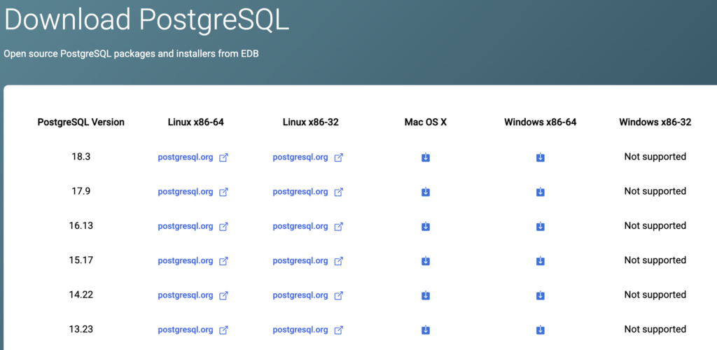Download PostgreSQL 18.3 for Mac OS X
The width and height of the screenshot is (717, 350).
tap(425, 157)
